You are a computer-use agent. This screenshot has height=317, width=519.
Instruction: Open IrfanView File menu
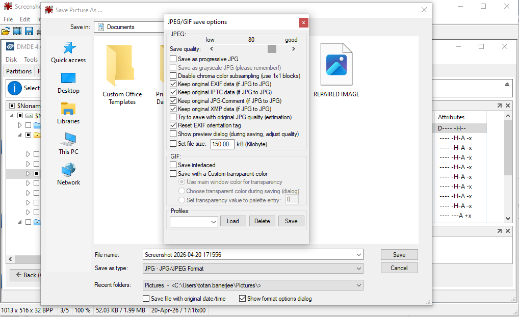pos(8,19)
